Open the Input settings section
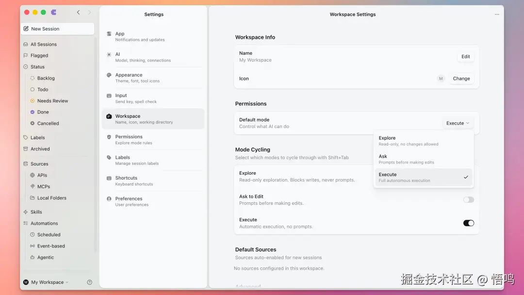Image resolution: width=524 pixels, height=295 pixels. pos(153,98)
